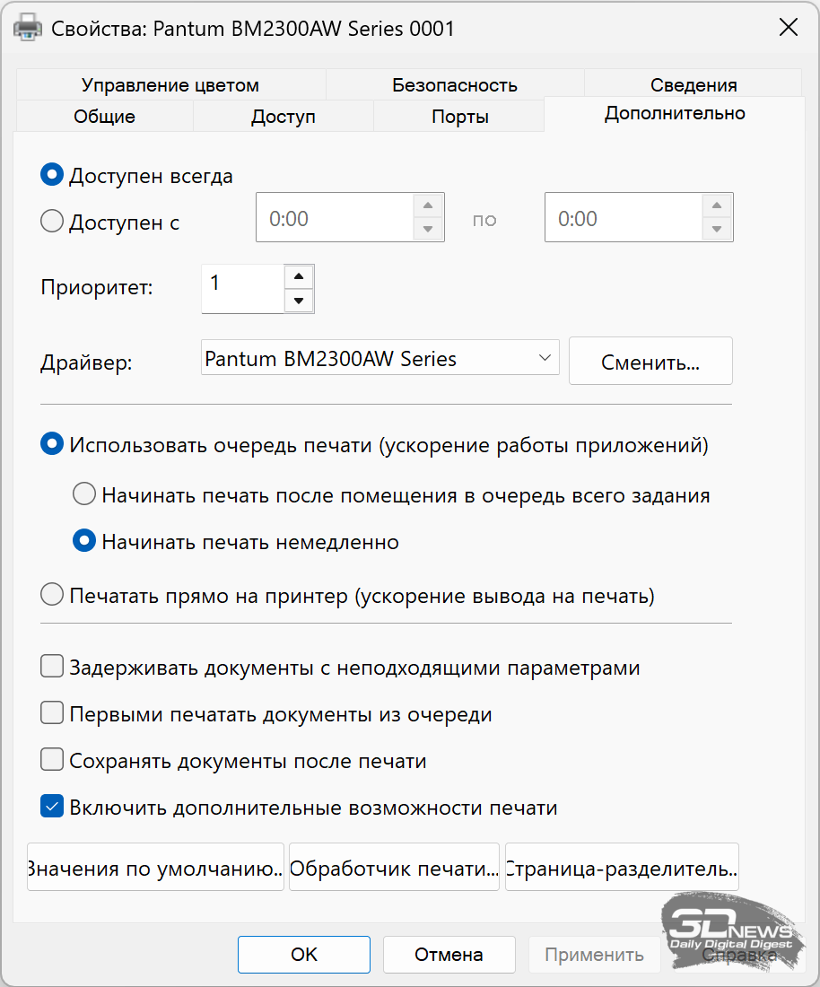The height and width of the screenshot is (987, 820).
Task: Select the Доступен с radio option
Action: (x=53, y=222)
